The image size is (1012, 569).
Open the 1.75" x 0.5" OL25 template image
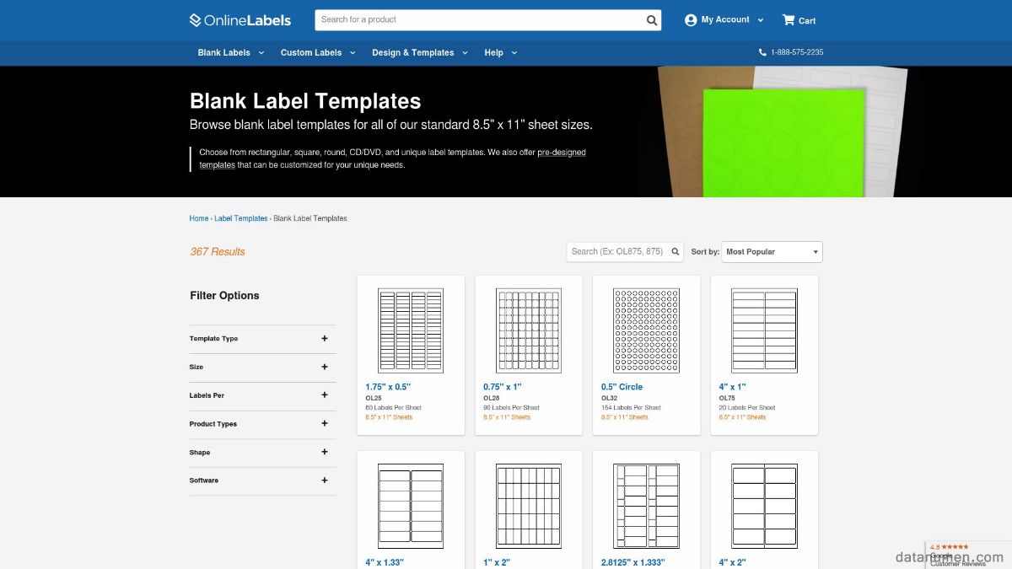coord(411,330)
